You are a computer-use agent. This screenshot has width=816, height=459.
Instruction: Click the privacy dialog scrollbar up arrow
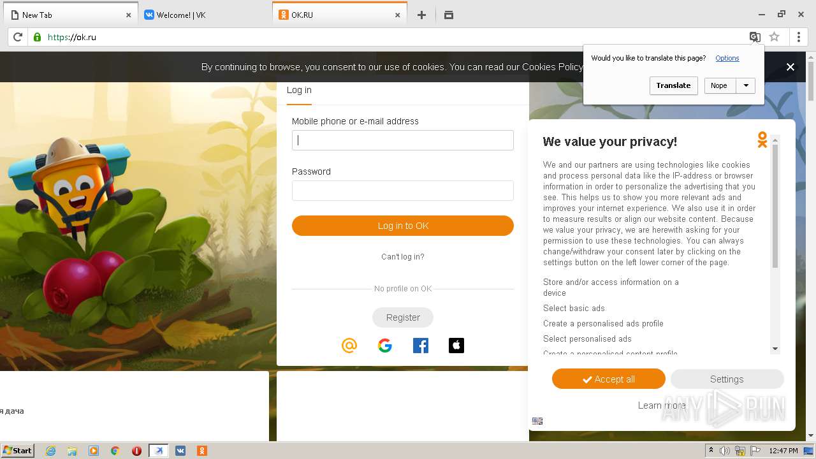pos(775,140)
